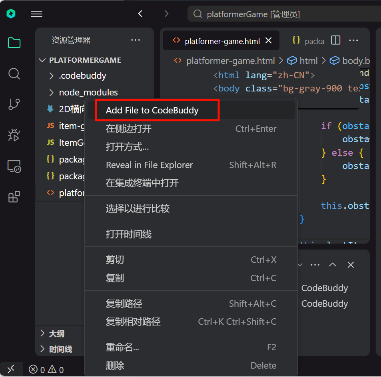The width and height of the screenshot is (381, 377).
Task: Close the platformer-game.html tab
Action: [x=269, y=41]
